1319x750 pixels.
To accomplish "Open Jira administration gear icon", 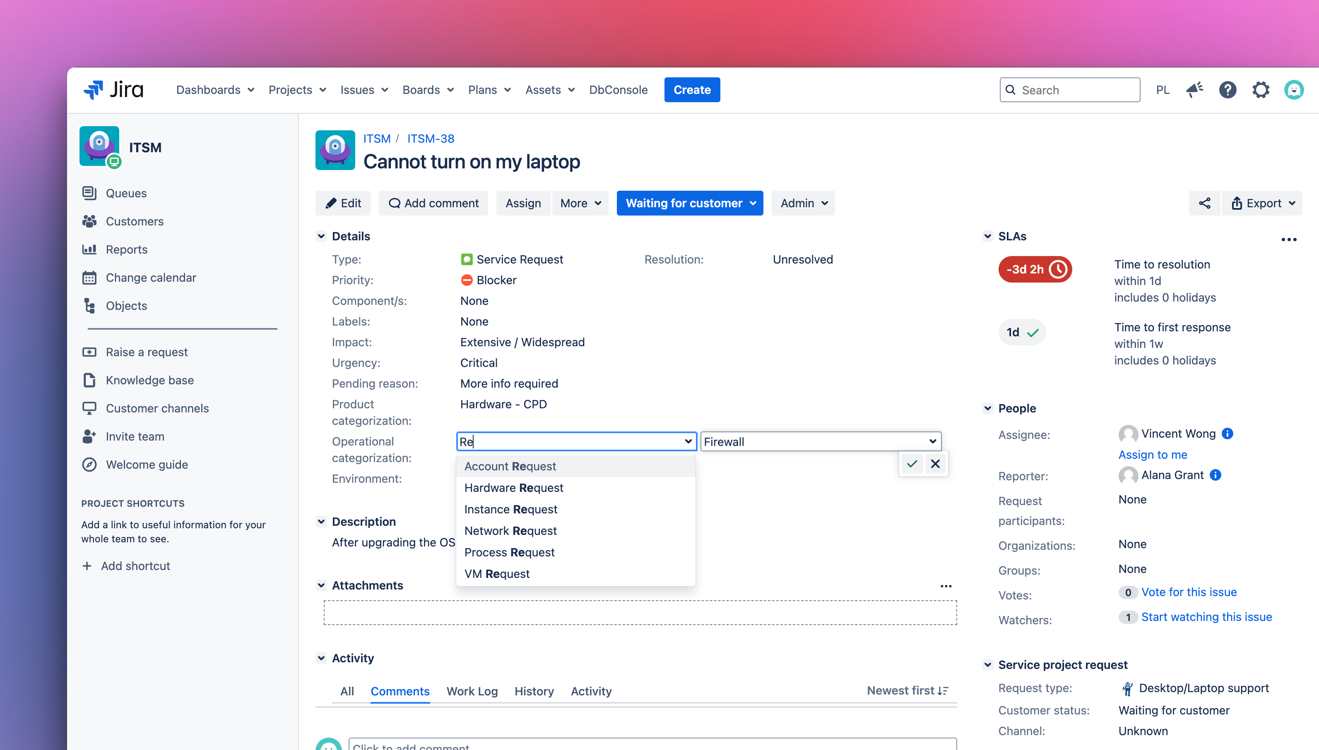I will 1261,90.
